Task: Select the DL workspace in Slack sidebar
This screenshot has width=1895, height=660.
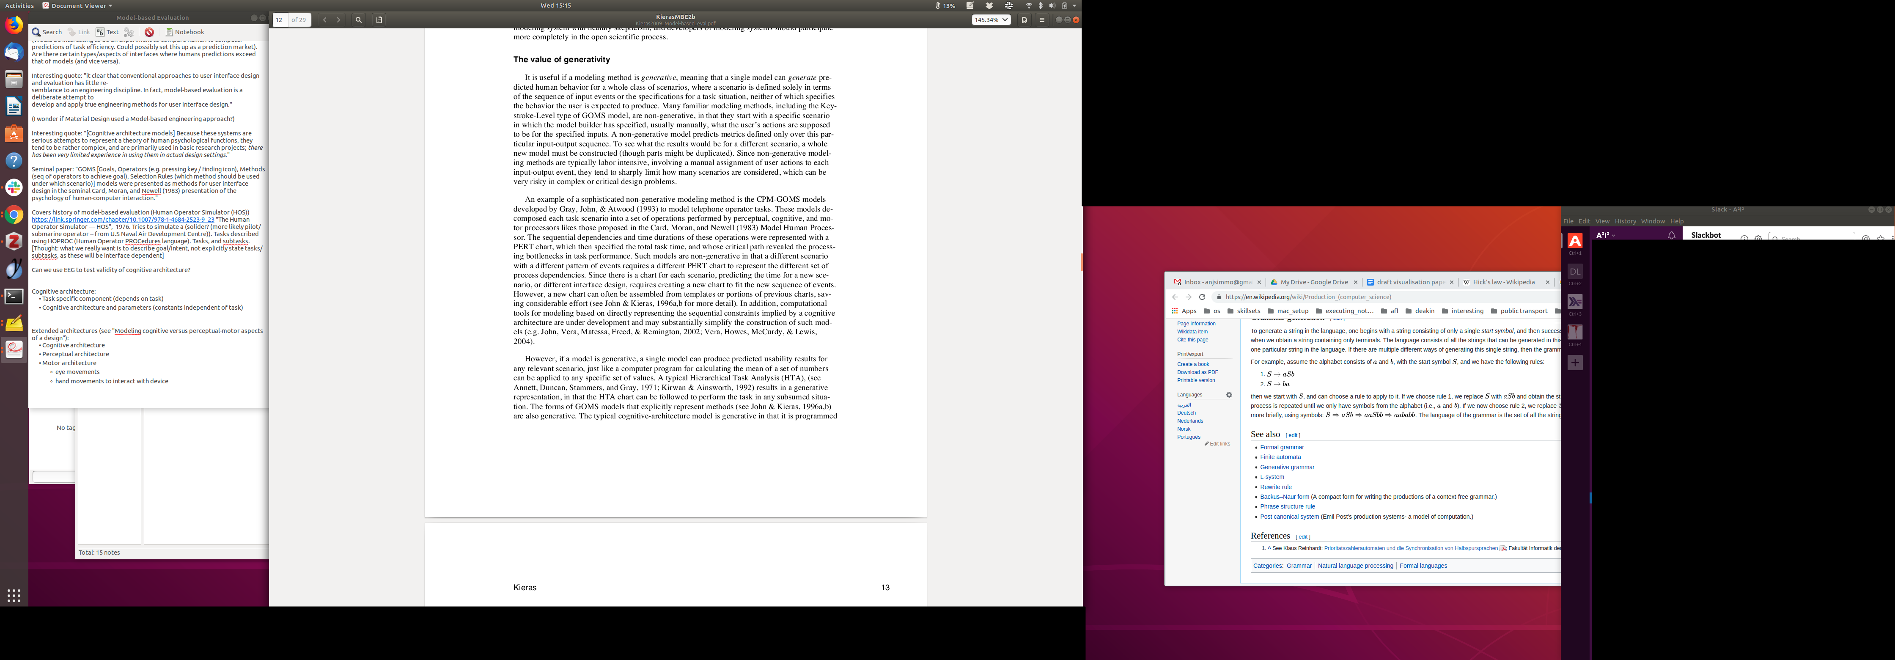Action: 1575,272
